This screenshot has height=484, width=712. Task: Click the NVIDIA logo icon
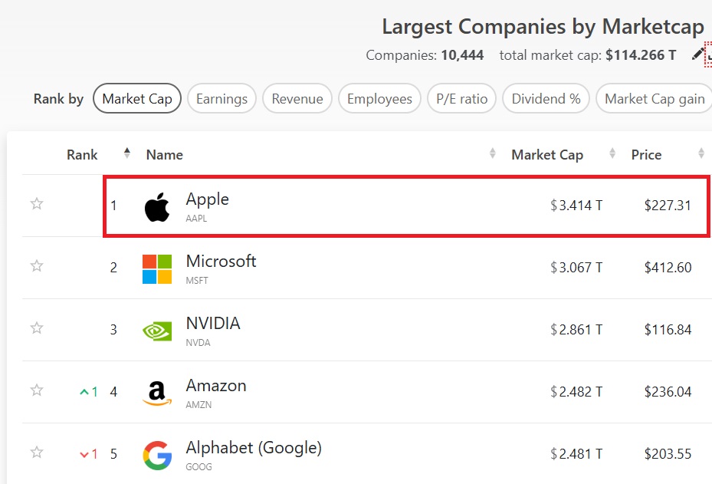coord(157,331)
